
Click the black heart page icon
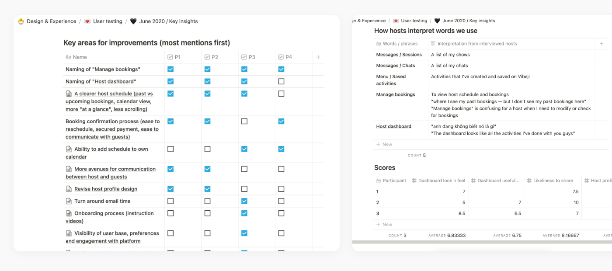point(133,21)
